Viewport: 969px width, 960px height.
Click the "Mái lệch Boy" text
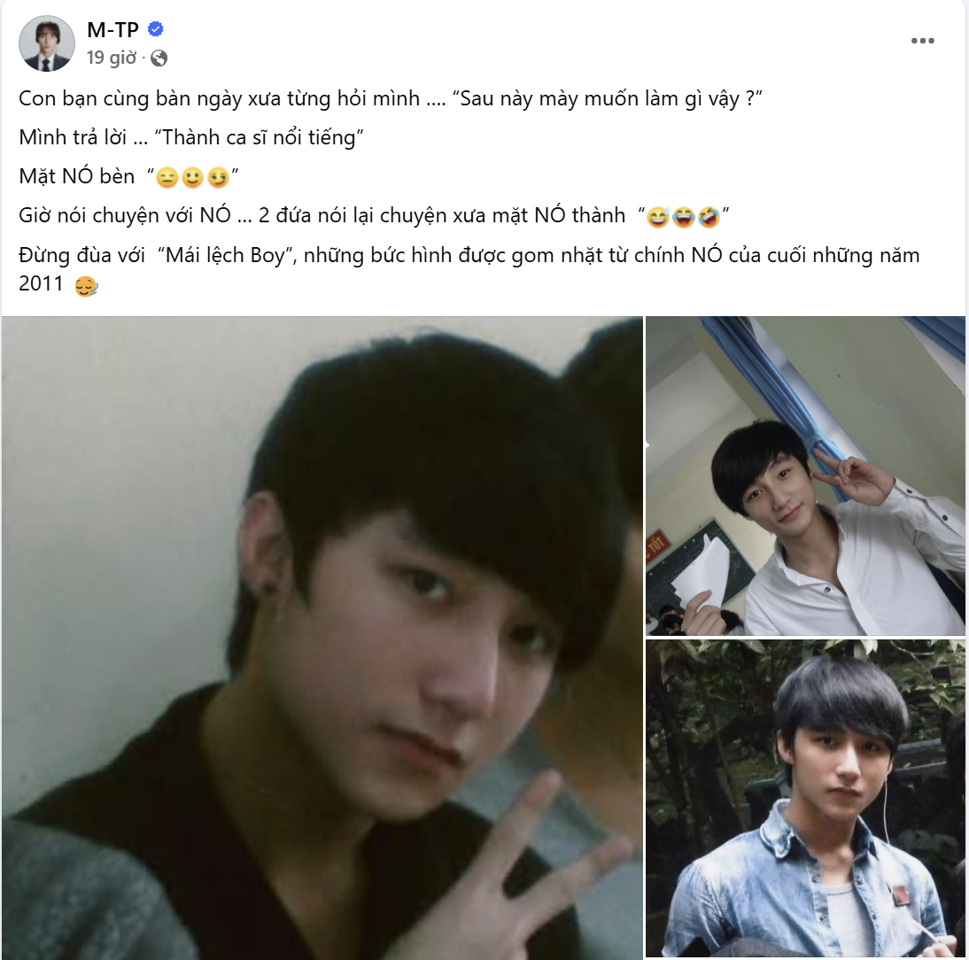tap(225, 255)
